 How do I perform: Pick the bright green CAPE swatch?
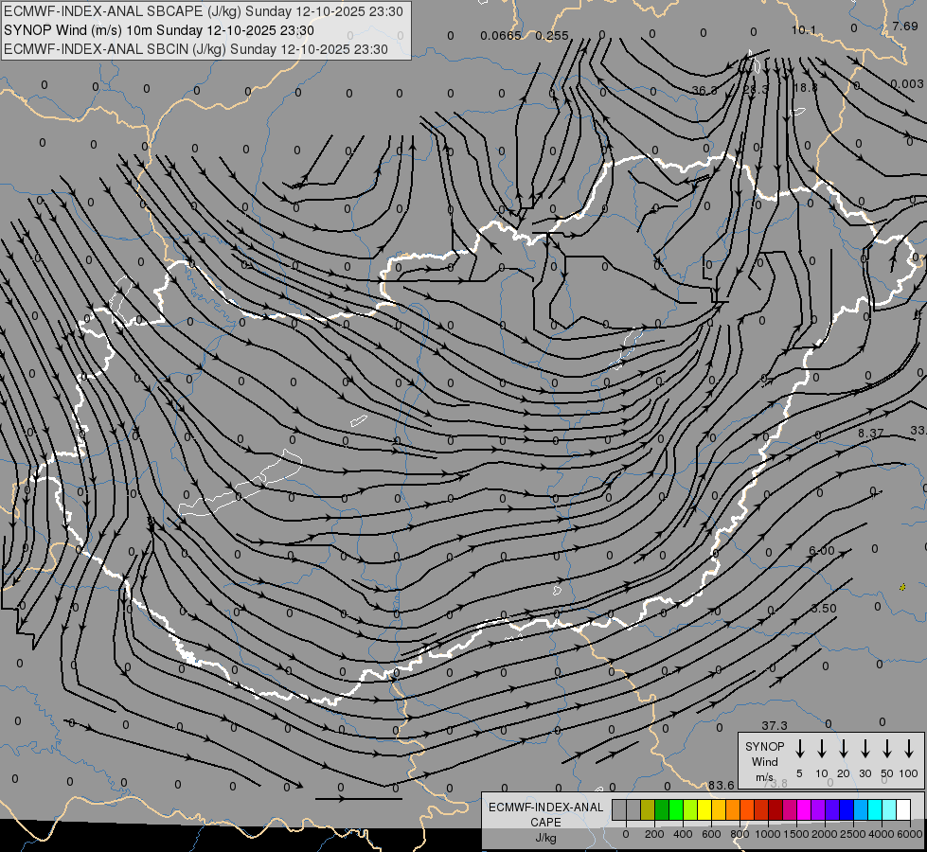coord(676,809)
